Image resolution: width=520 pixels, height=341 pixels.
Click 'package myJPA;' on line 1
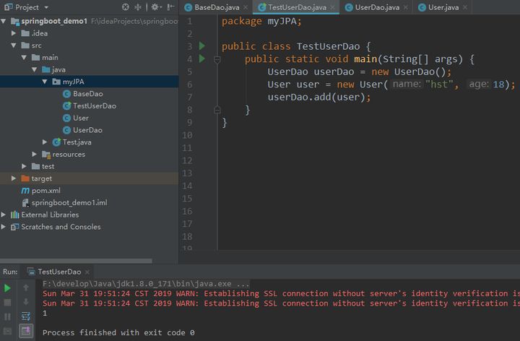[x=261, y=21]
